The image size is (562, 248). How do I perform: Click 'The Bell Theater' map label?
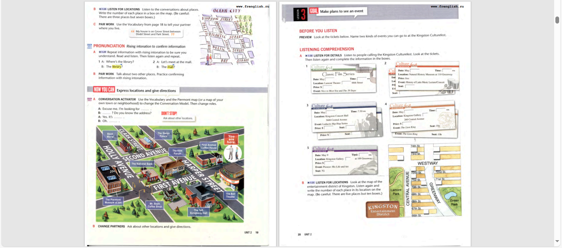pos(231,195)
